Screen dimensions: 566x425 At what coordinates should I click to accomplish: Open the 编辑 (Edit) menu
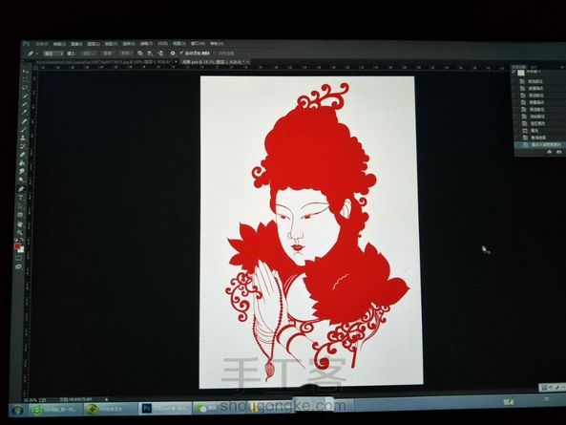tap(59, 44)
